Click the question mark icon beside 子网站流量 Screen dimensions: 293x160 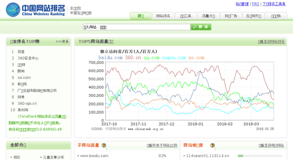[x=104, y=145]
